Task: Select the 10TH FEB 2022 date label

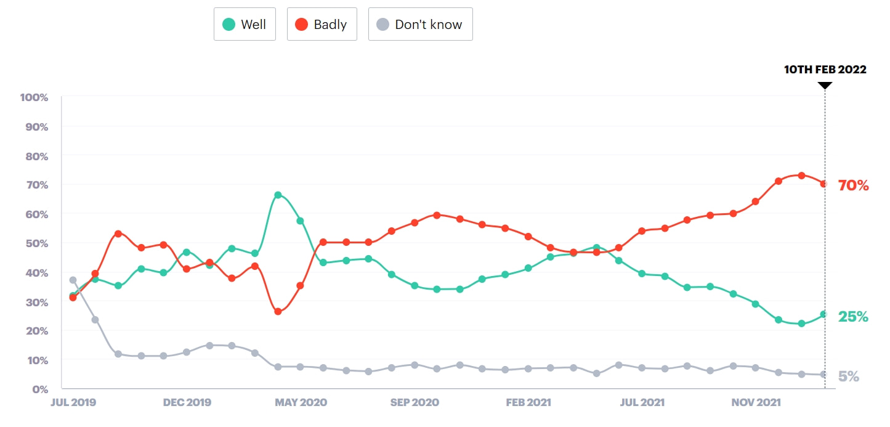Action: click(825, 70)
